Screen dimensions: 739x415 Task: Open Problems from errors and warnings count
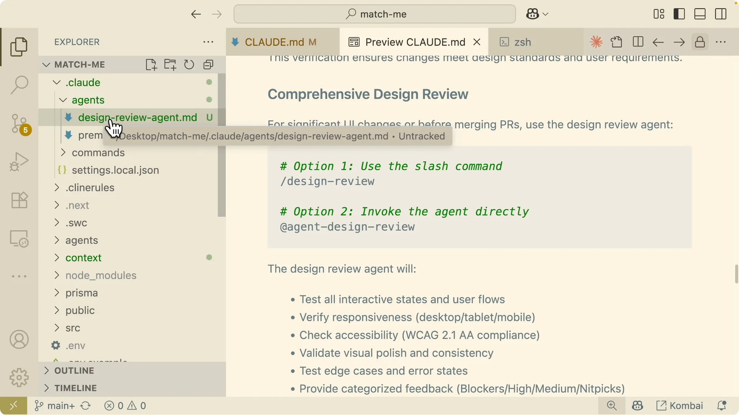tap(125, 406)
